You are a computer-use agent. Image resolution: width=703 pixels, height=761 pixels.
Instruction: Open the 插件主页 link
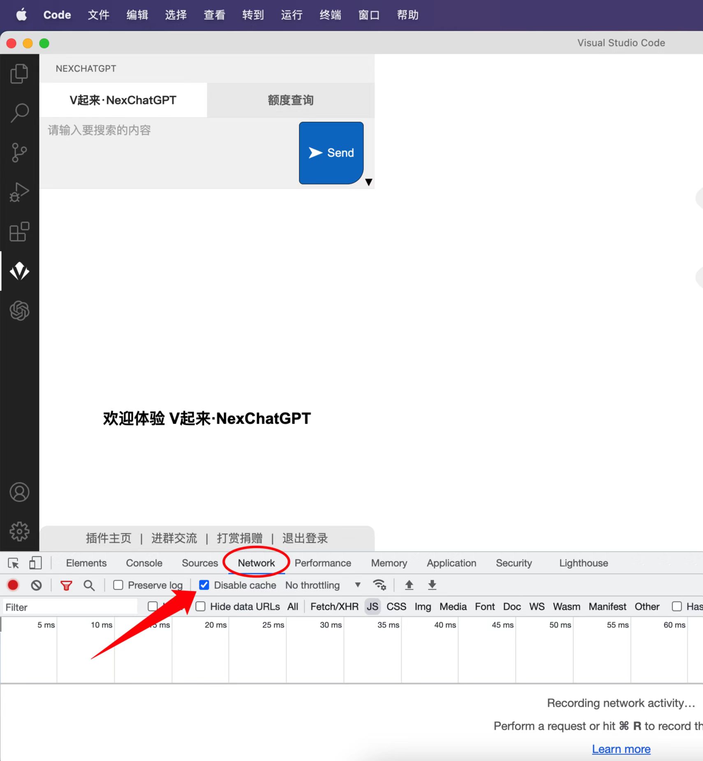coord(109,538)
